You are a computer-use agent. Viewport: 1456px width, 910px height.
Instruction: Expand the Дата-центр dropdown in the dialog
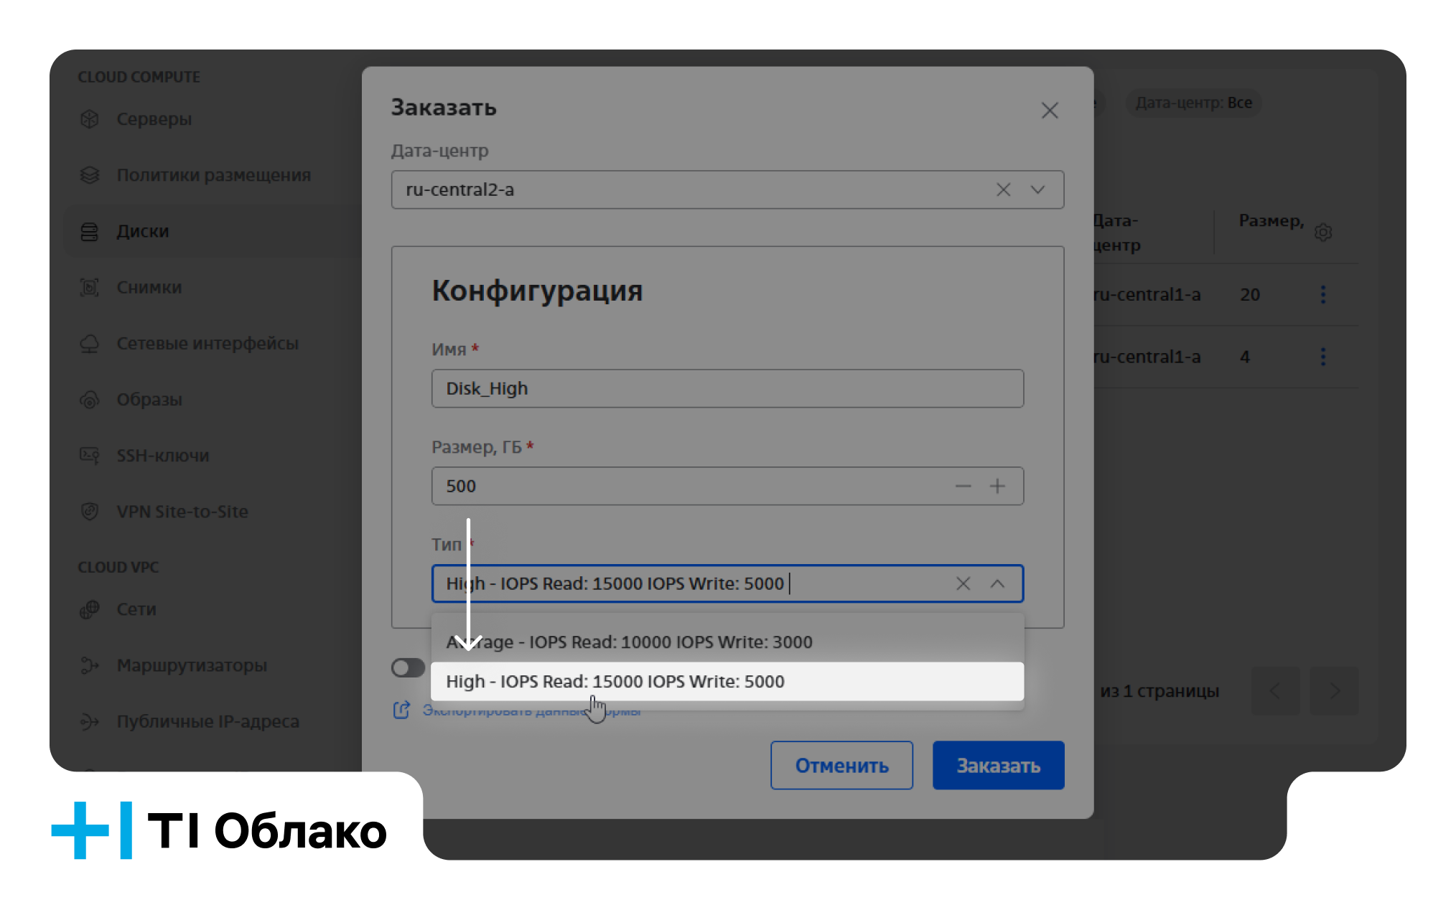1037,189
